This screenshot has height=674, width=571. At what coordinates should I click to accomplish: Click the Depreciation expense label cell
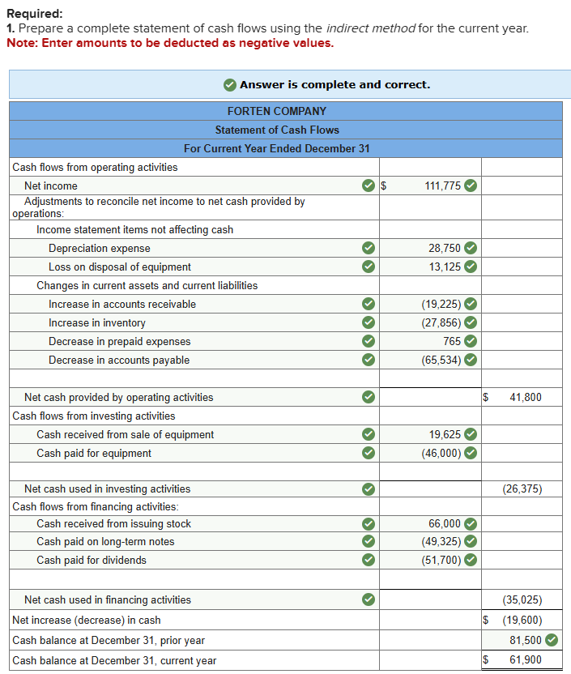pyautogui.click(x=100, y=248)
